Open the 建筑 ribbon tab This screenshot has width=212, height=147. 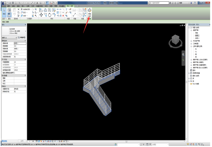9,6
